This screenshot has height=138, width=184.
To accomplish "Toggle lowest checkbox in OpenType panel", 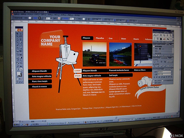I will [x=154, y=83].
